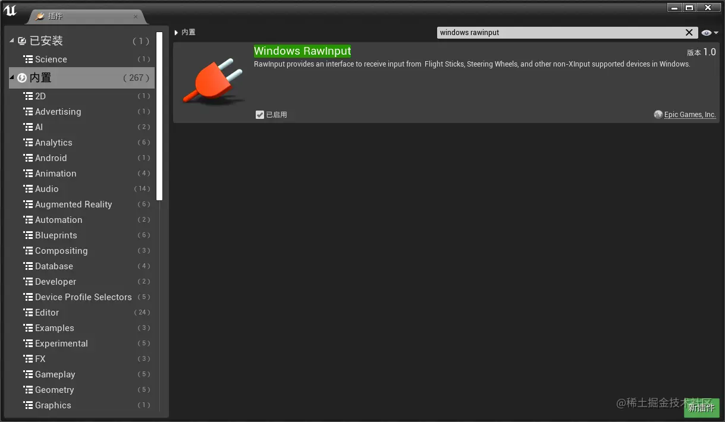Click the 267 count beside 内置
725x422 pixels.
coord(136,78)
